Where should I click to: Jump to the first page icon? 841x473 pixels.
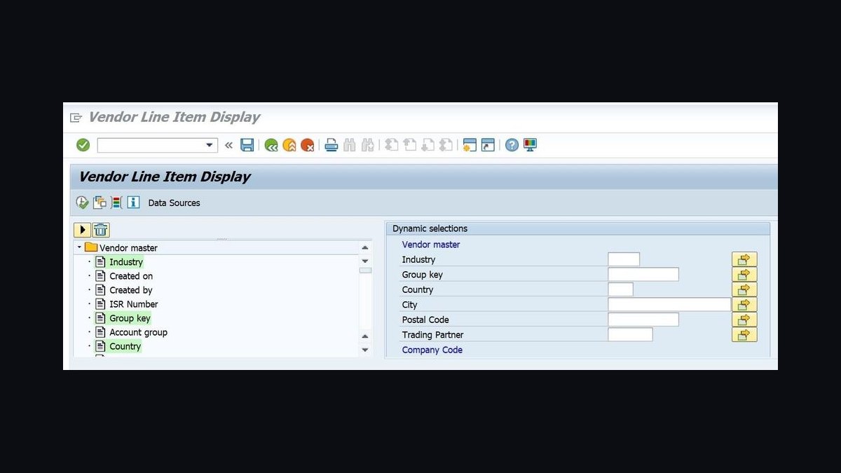coord(392,145)
